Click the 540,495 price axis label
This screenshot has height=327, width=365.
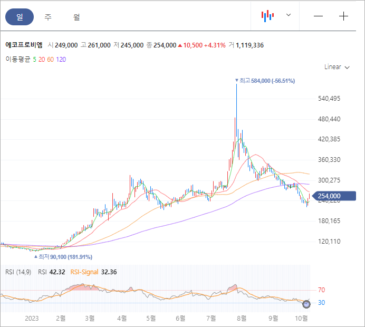329,99
